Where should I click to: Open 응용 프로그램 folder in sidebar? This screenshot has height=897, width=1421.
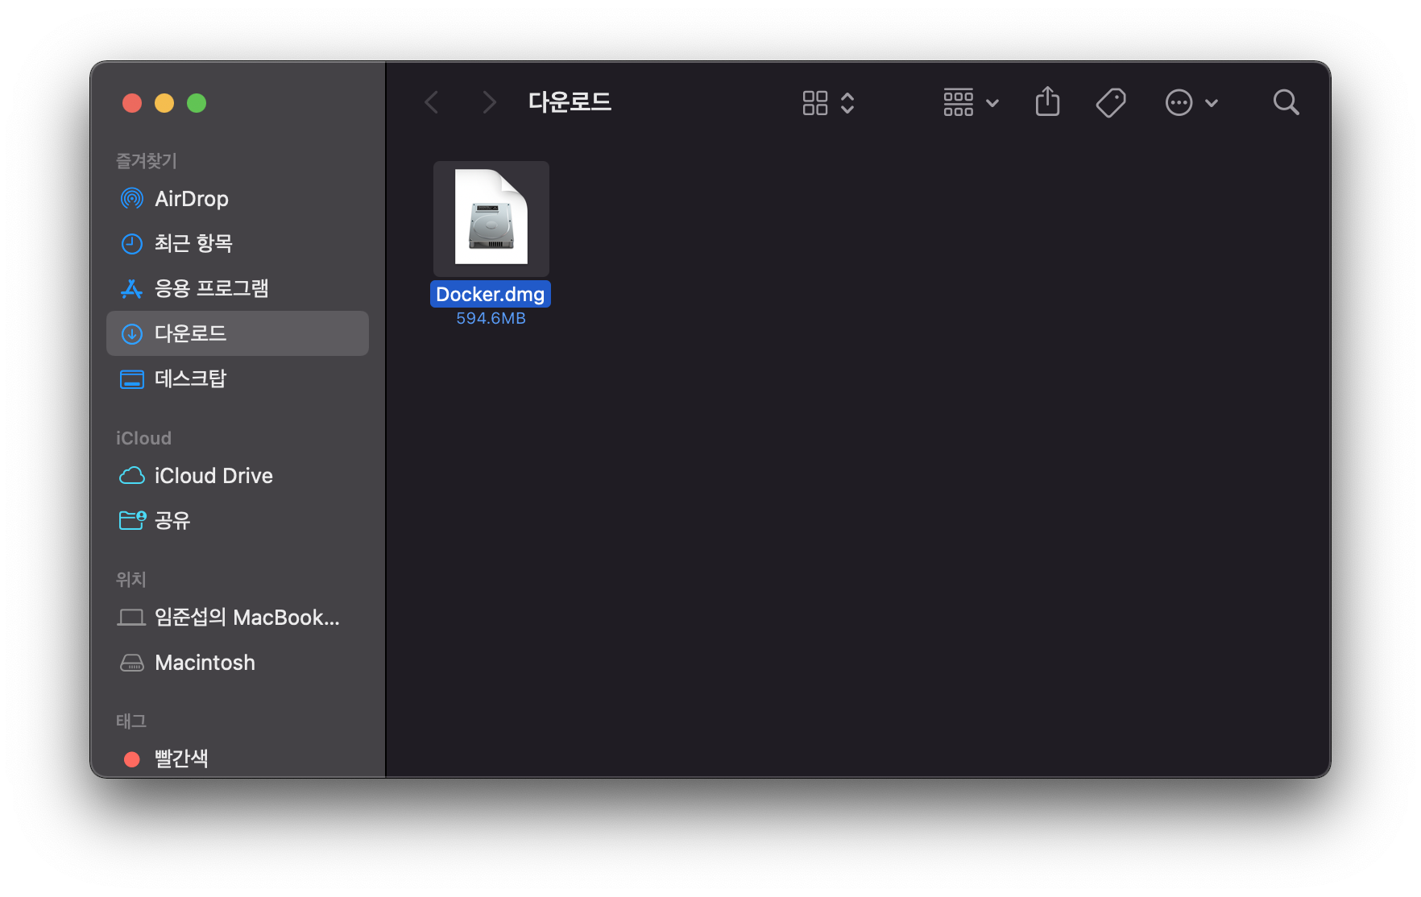(238, 288)
